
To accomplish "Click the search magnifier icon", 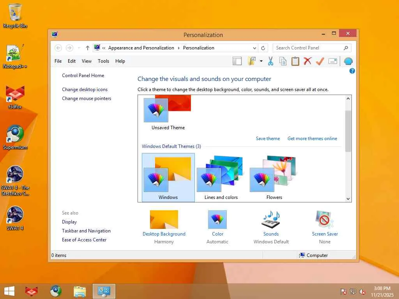I will click(x=346, y=48).
